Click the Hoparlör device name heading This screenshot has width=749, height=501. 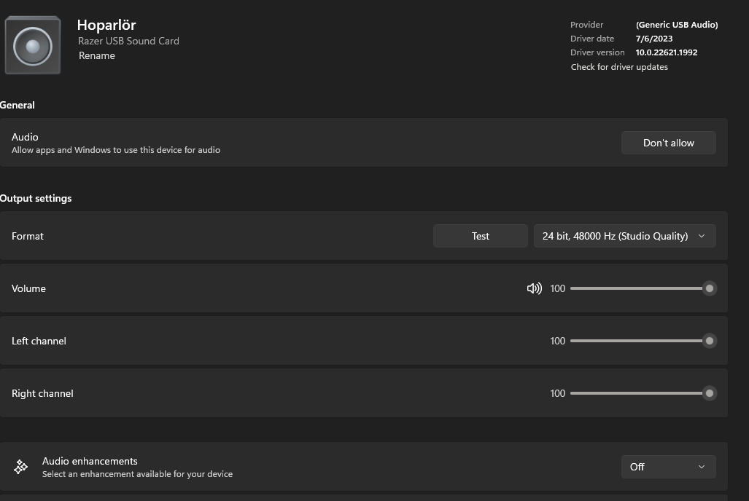pyautogui.click(x=106, y=25)
